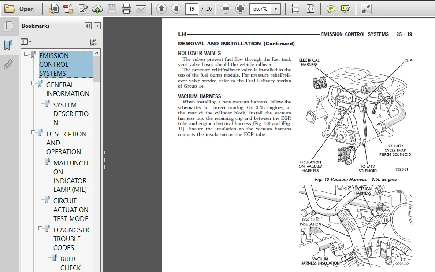
Task: Open the bookmarks options menu dropdown
Action: 26,42
